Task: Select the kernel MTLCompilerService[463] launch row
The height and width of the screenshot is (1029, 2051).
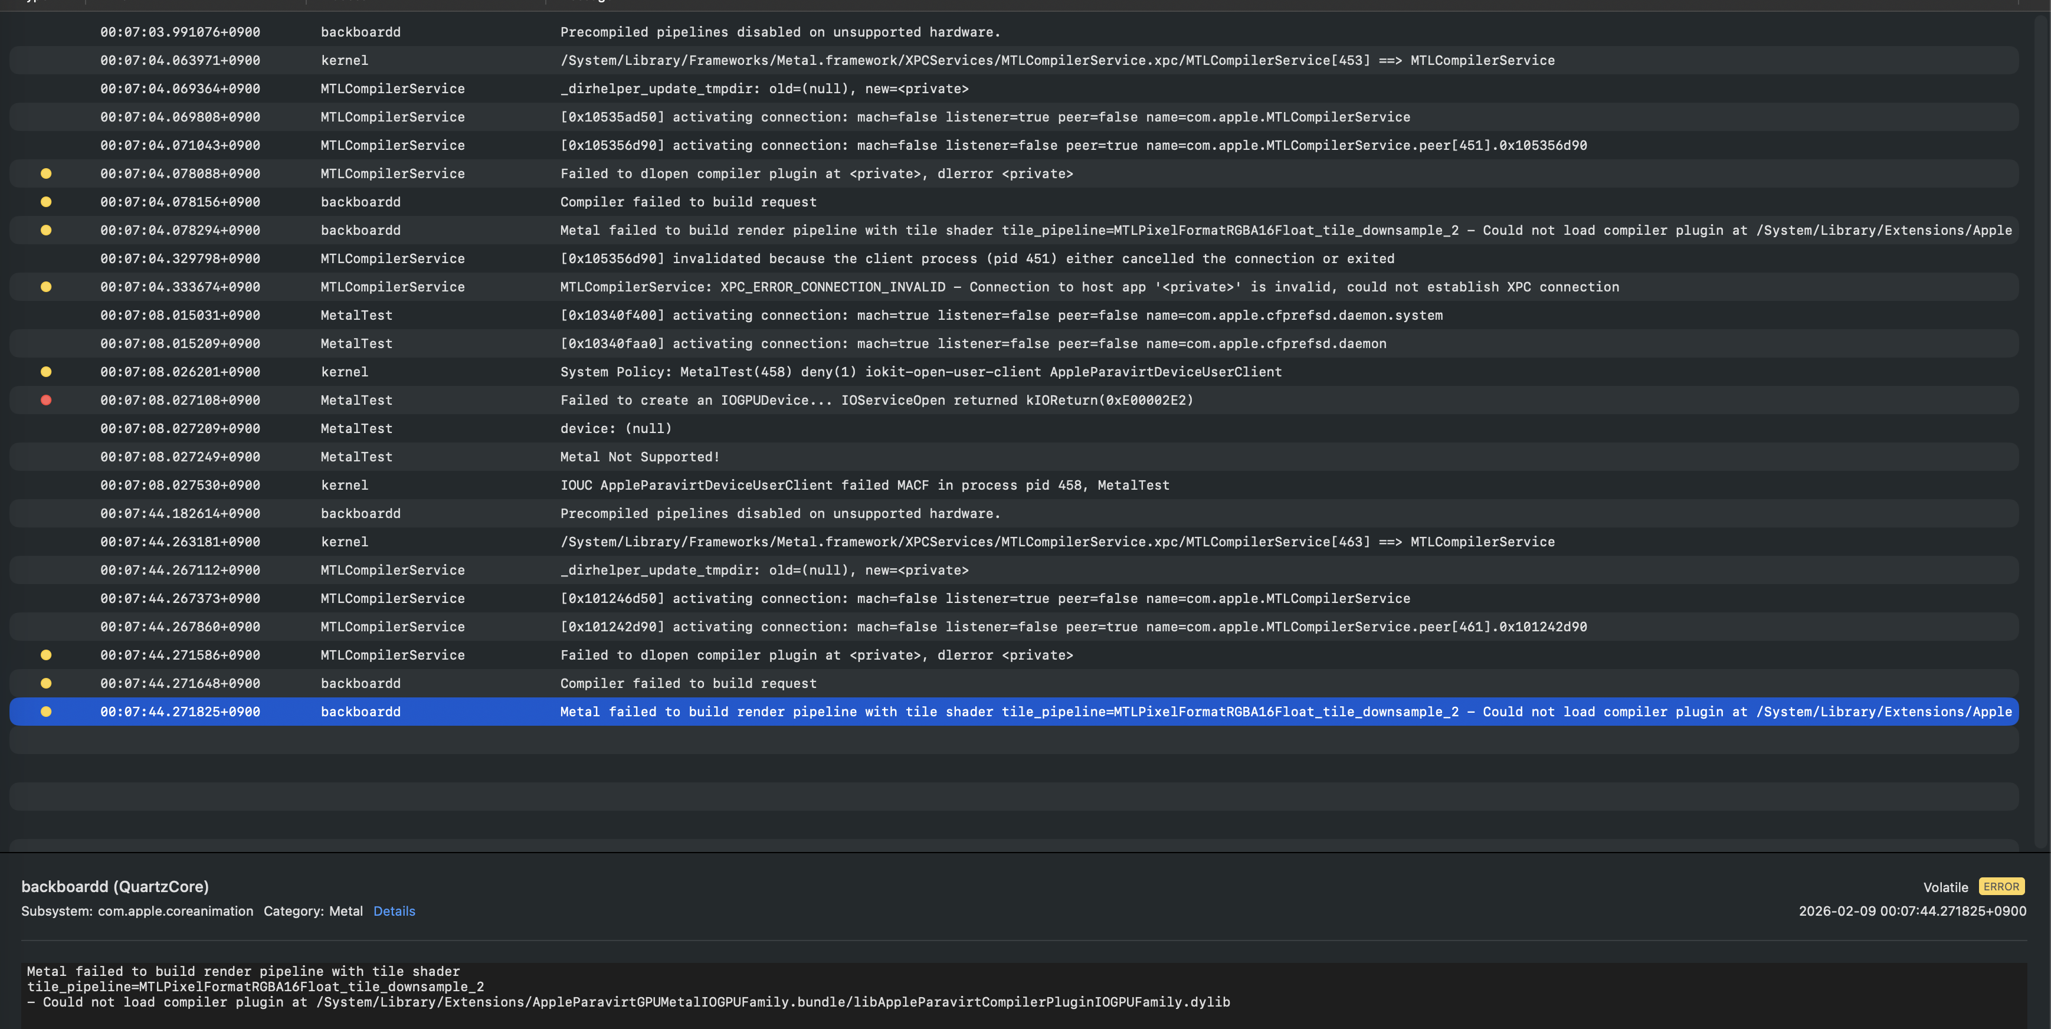Action: click(x=1057, y=542)
